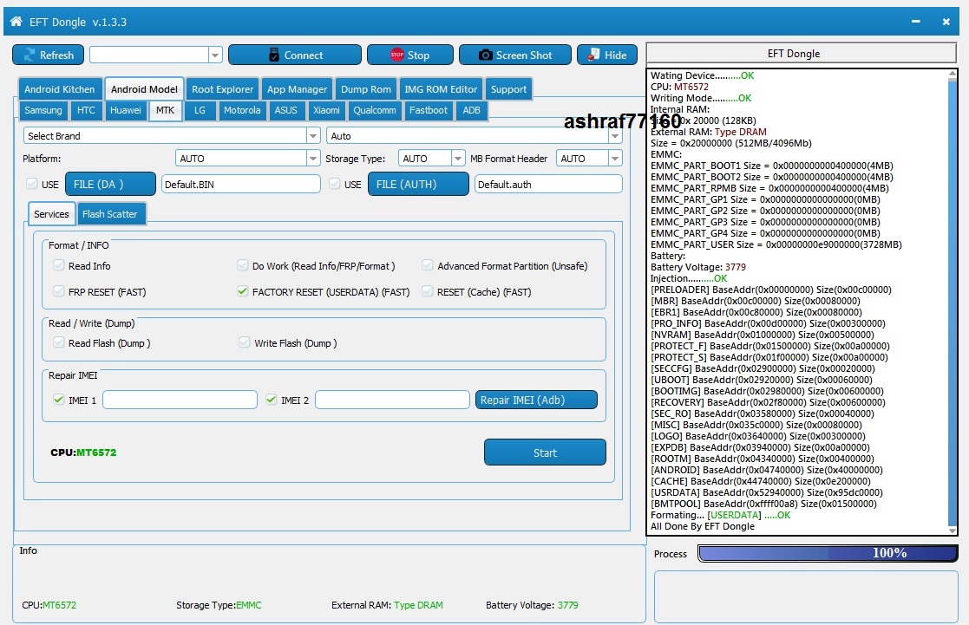
Task: Select the Qualcomm tab
Action: (375, 110)
